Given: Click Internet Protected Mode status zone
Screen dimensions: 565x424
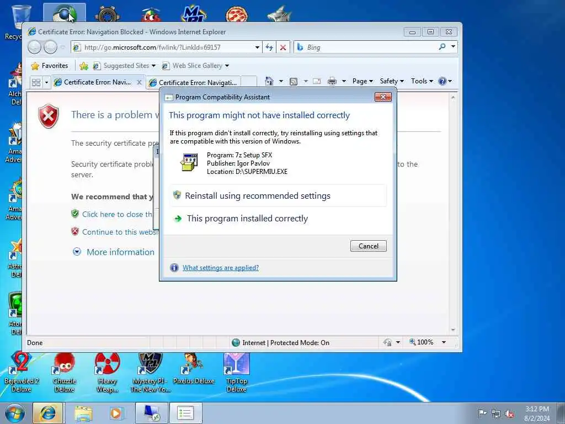Looking at the screenshot, I should pos(280,342).
